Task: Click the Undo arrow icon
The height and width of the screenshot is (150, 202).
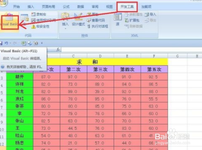Action: click(x=6, y=43)
